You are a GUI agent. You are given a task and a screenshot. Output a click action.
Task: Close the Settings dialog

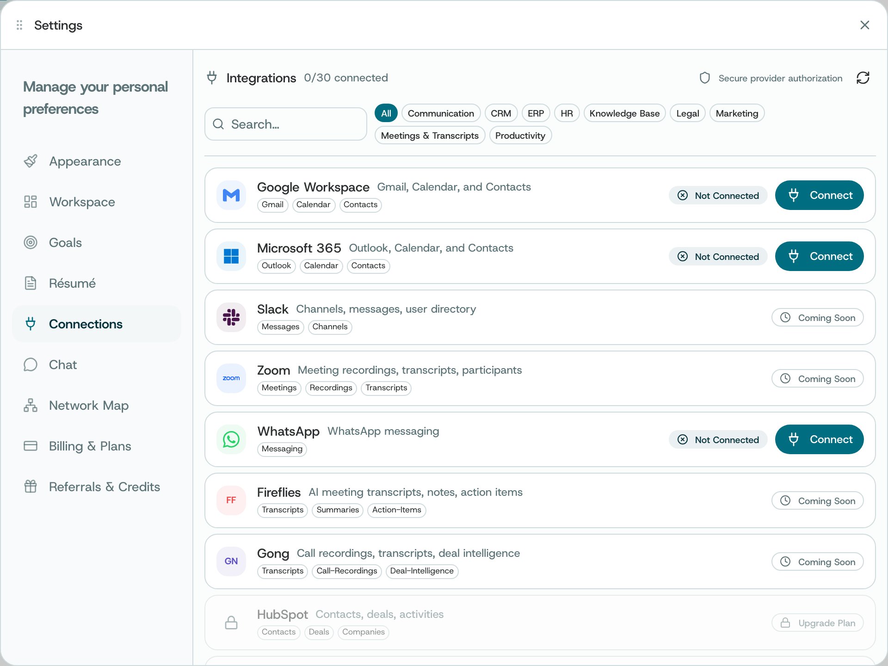(x=865, y=25)
